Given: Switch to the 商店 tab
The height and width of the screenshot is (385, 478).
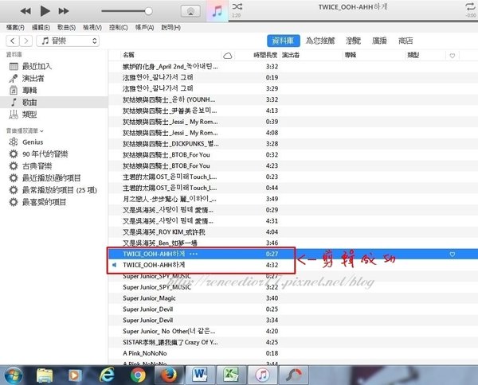Looking at the screenshot, I should coord(406,41).
